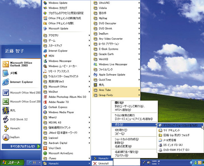Expand the Ares Tube folder
204x166 pixels.
(116, 90)
